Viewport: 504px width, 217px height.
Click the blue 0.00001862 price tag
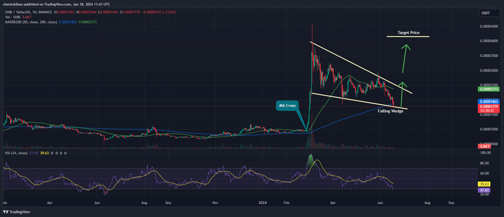489,101
